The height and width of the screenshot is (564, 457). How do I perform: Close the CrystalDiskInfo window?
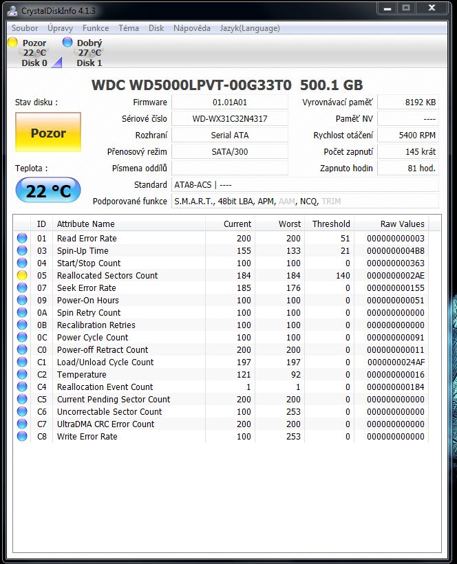point(432,8)
